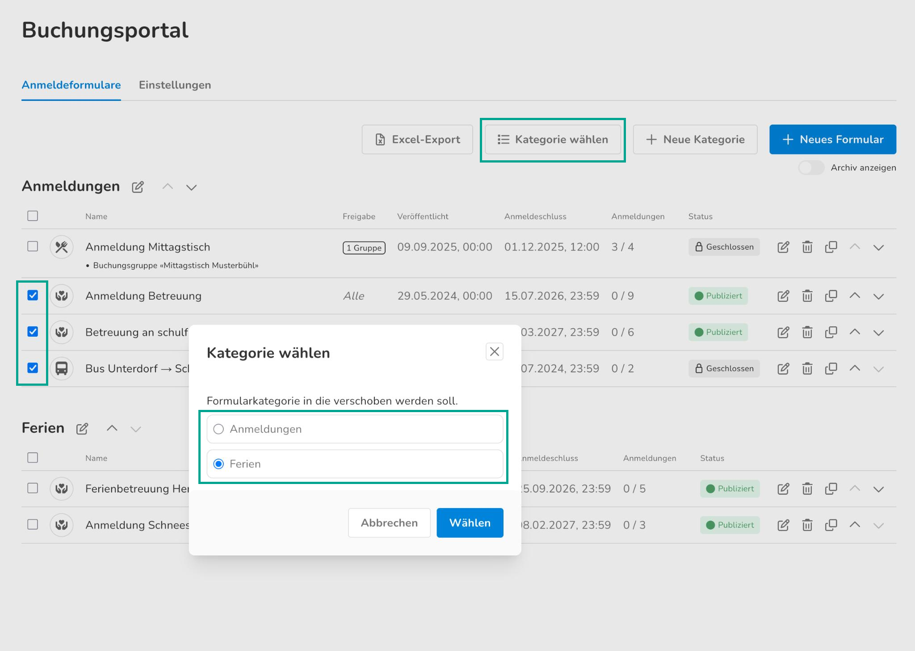The width and height of the screenshot is (915, 651).
Task: Move Betreuung an schulf down
Action: 878,333
